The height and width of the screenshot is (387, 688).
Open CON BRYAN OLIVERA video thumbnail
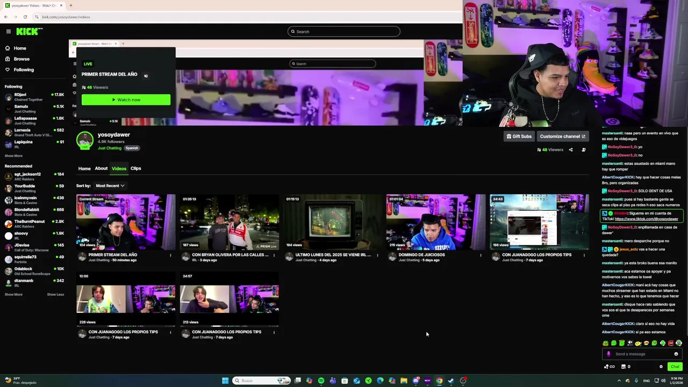coord(230,222)
